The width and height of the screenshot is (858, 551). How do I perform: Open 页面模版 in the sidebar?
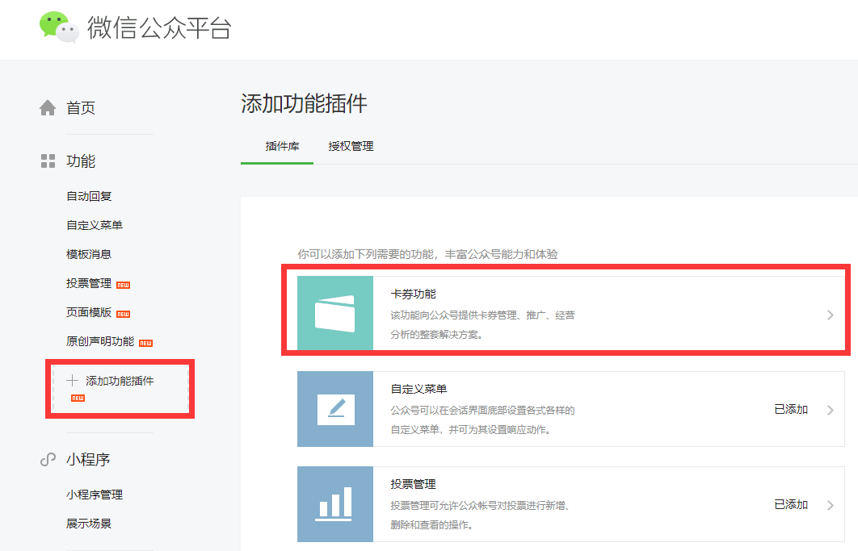[89, 312]
